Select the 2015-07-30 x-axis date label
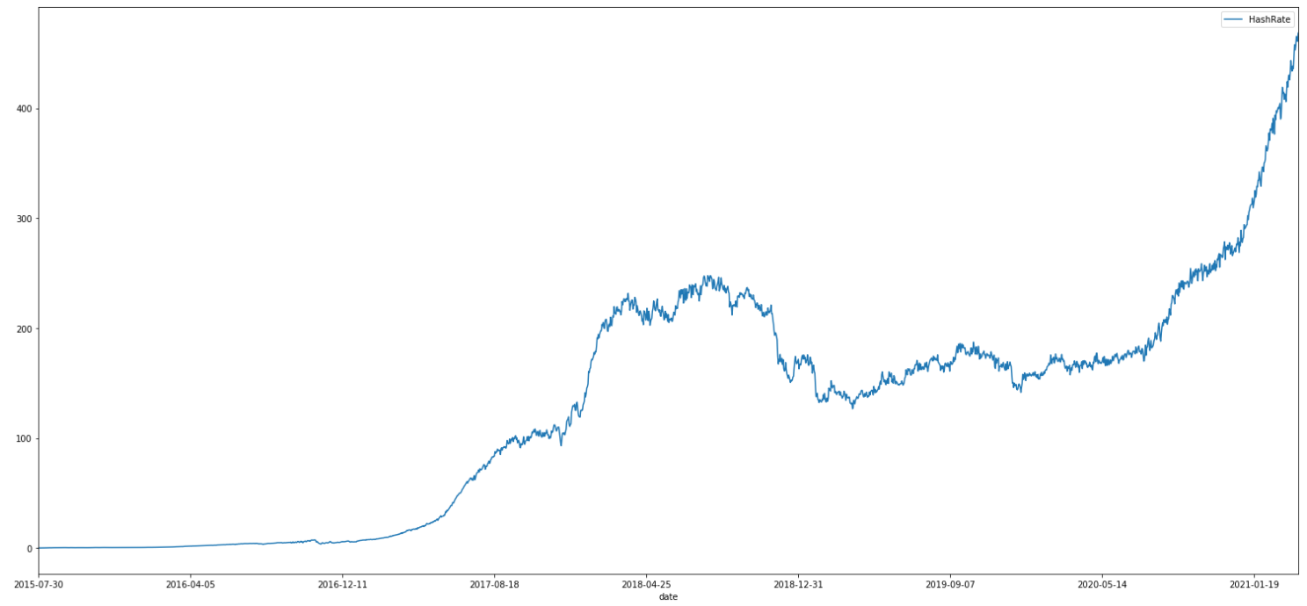Image resolution: width=1307 pixels, height=606 pixels. pyautogui.click(x=38, y=583)
